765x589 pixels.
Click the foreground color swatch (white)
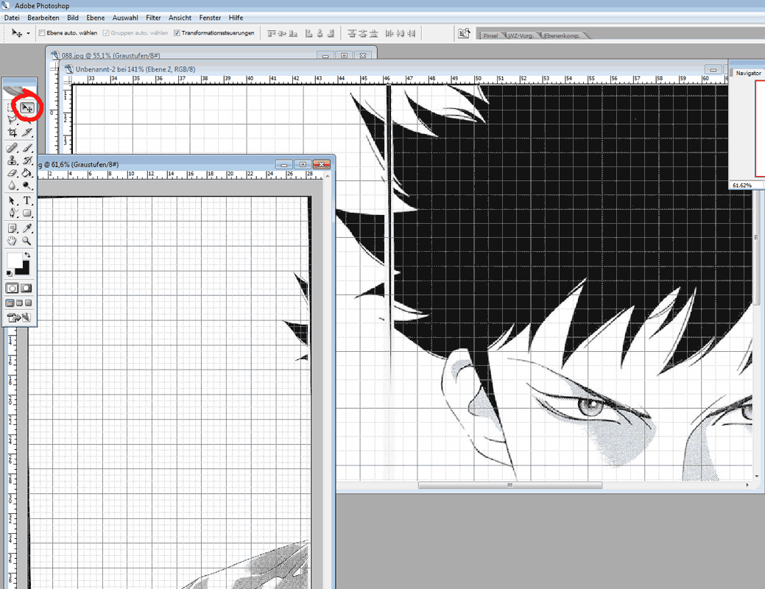point(14,259)
